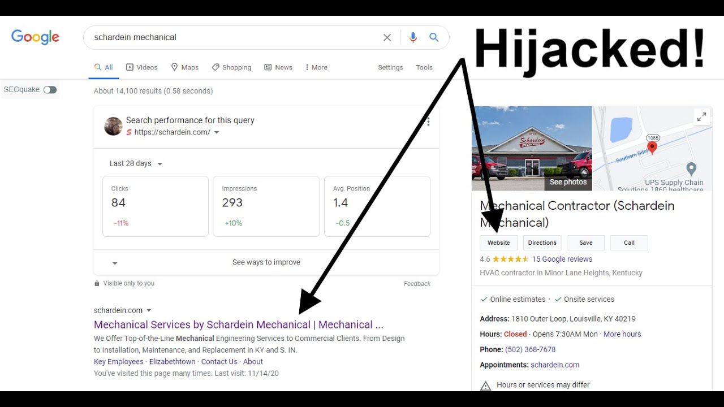Open the About sitelink
Image resolution: width=724 pixels, height=407 pixels.
click(x=253, y=362)
